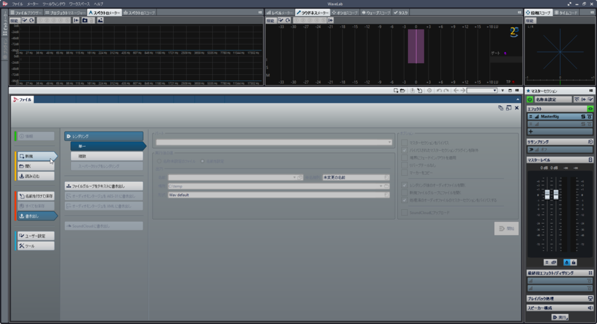This screenshot has height=324, width=597.
Task: Click camera snapshot icon in spectrometer toolbar
Action: tap(84, 20)
